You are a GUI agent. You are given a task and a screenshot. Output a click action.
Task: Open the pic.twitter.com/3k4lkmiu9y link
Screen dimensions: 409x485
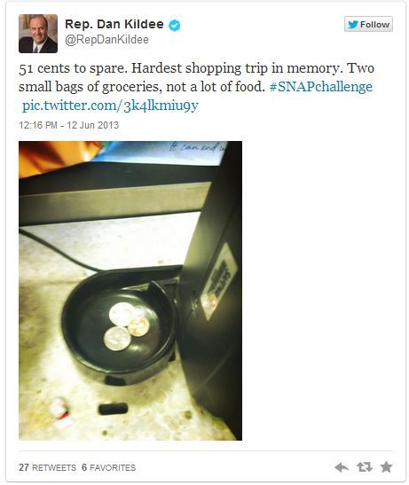[110, 106]
